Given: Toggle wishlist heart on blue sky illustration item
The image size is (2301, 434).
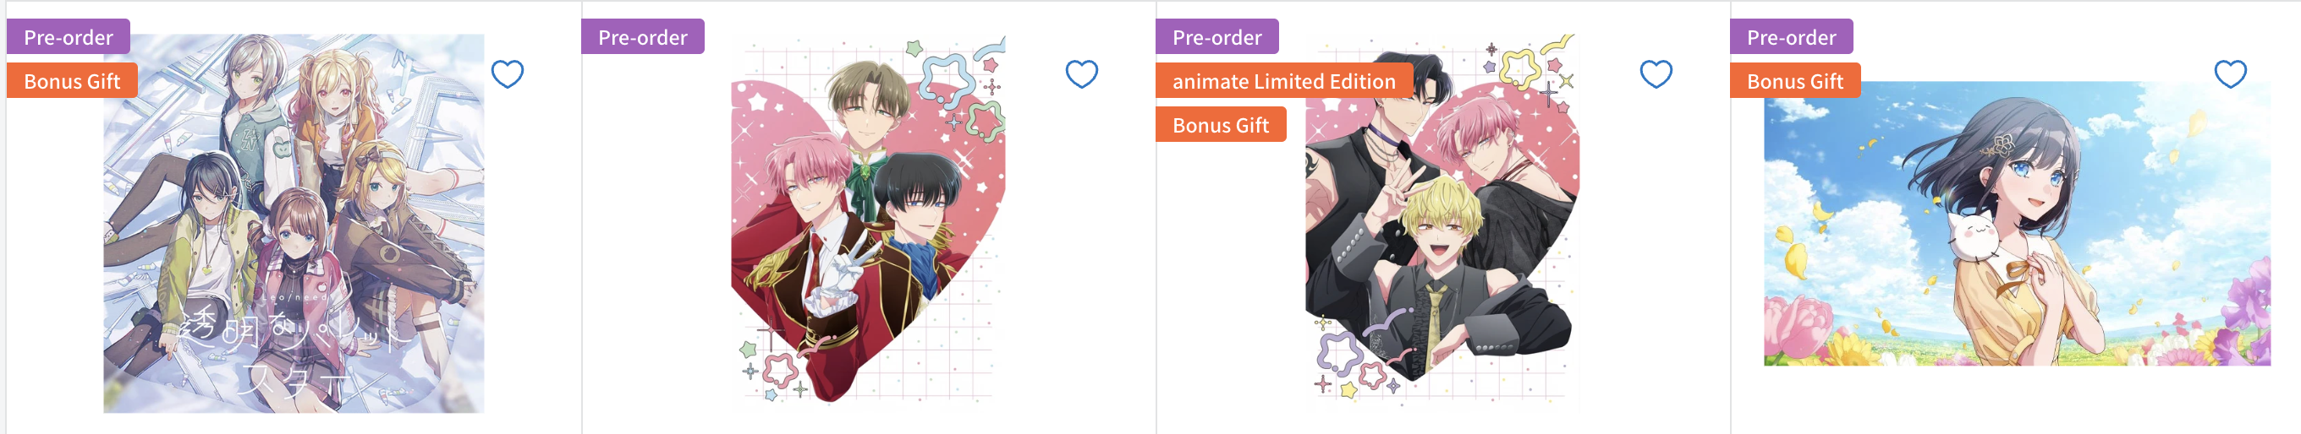Looking at the screenshot, I should click(x=2231, y=74).
